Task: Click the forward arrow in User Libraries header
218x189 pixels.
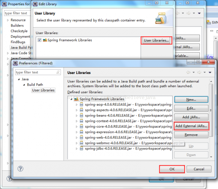Action: click(199, 72)
